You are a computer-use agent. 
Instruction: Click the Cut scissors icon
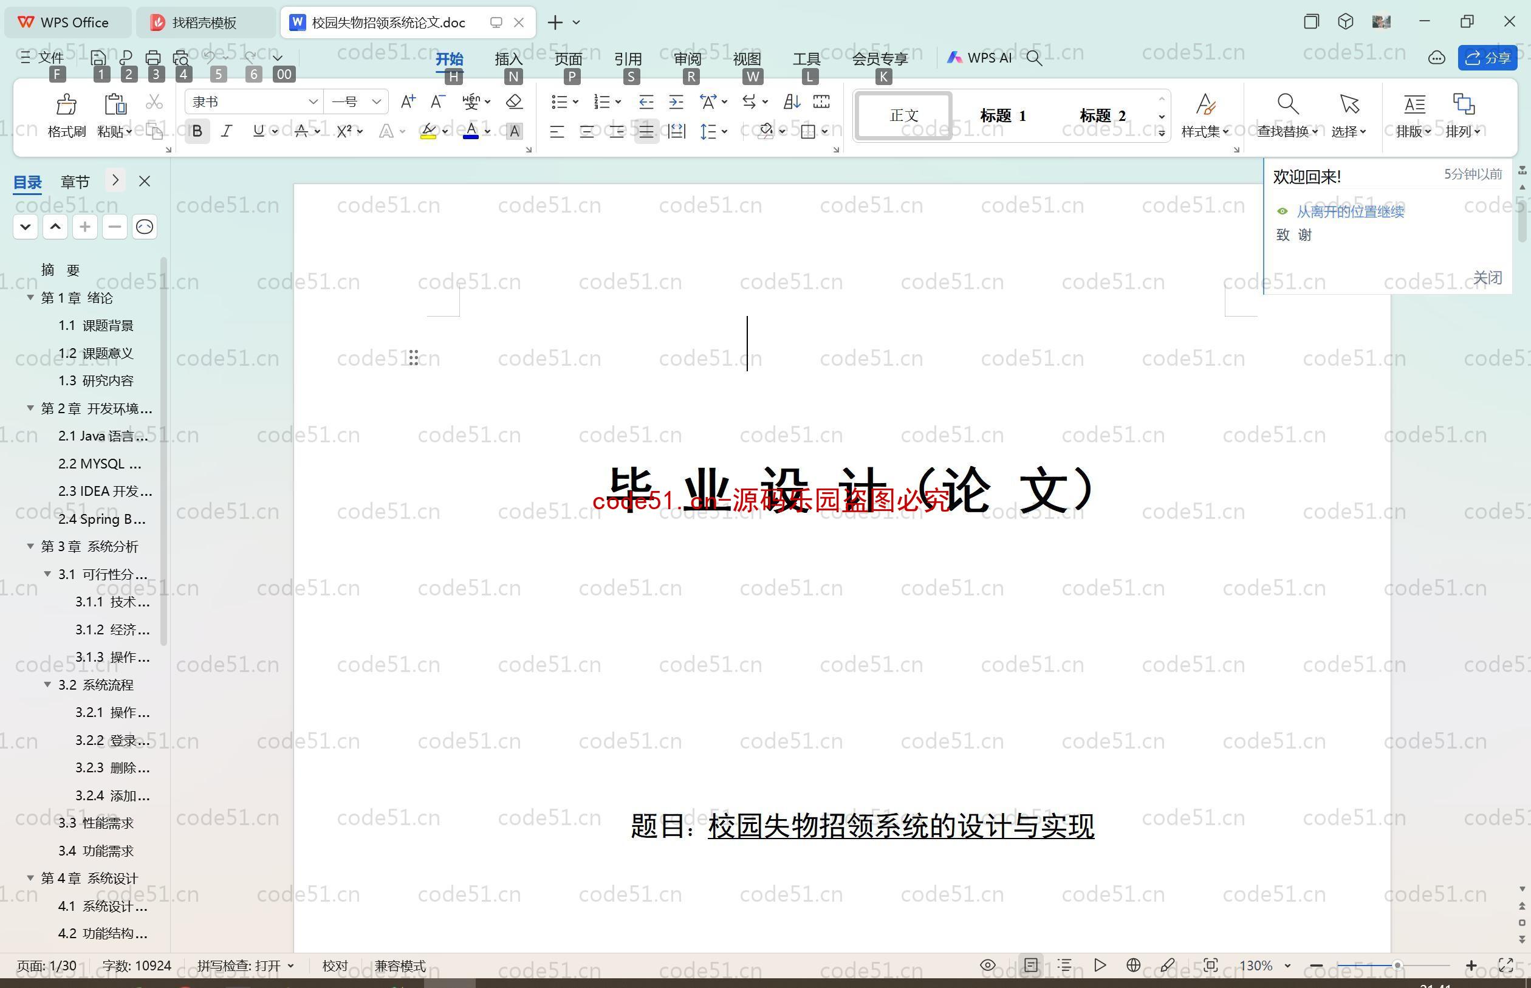coord(154,102)
